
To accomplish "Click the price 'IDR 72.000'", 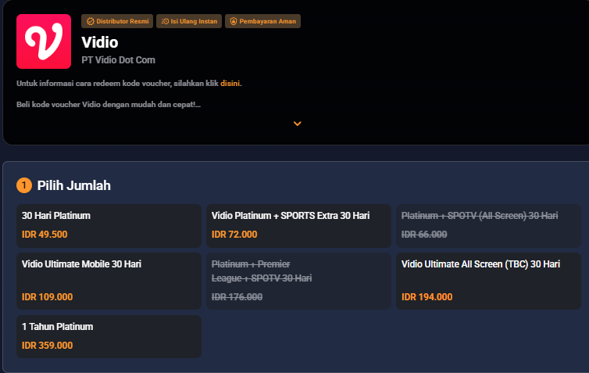I will (234, 235).
